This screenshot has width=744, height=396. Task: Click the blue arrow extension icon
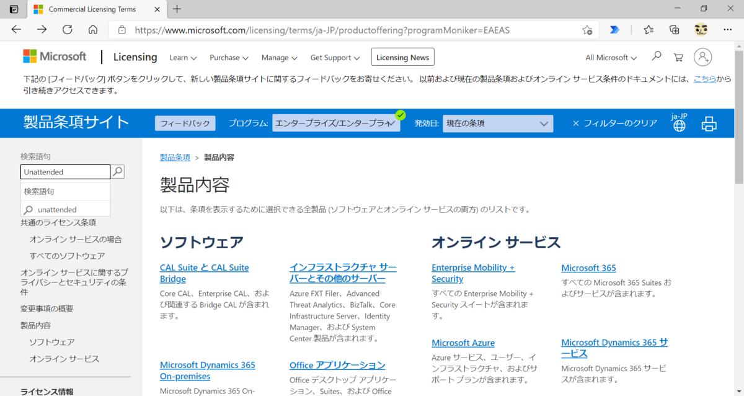[614, 29]
